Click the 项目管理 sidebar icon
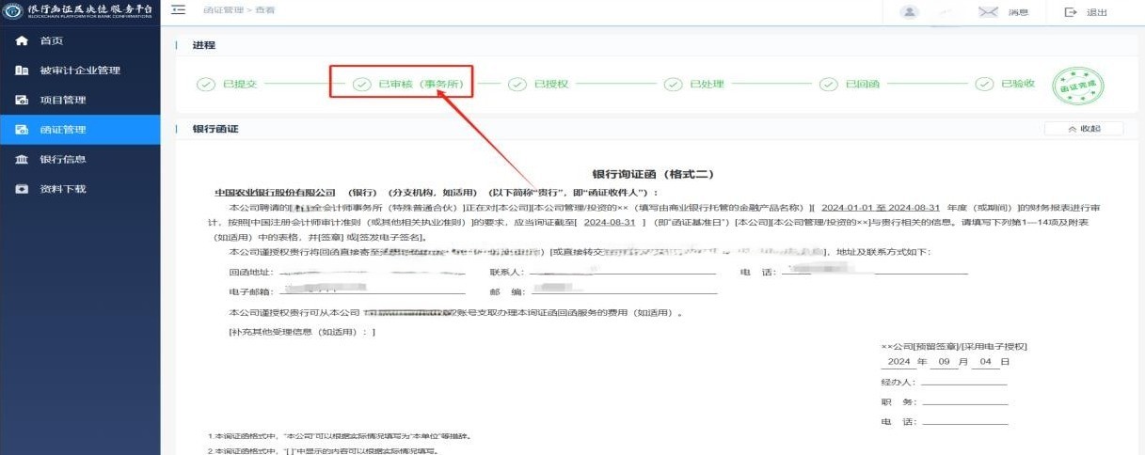The height and width of the screenshot is (455, 1145). point(22,101)
